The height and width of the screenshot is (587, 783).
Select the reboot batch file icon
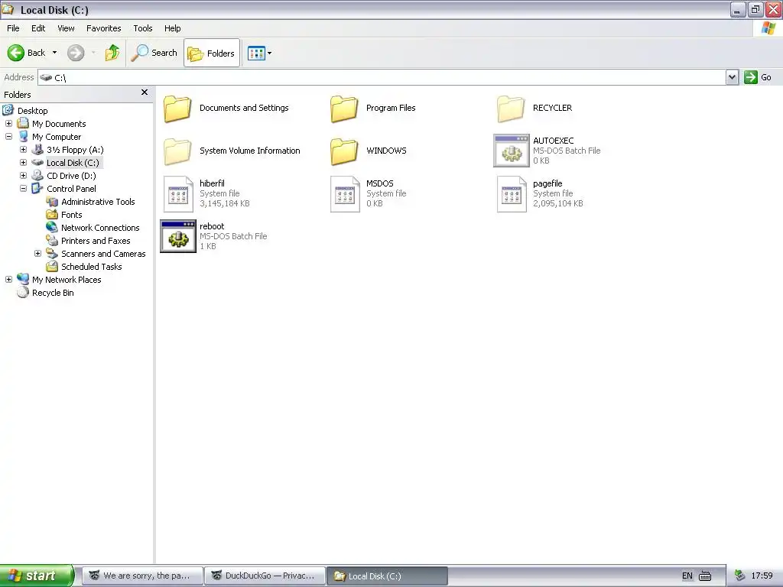[178, 237]
